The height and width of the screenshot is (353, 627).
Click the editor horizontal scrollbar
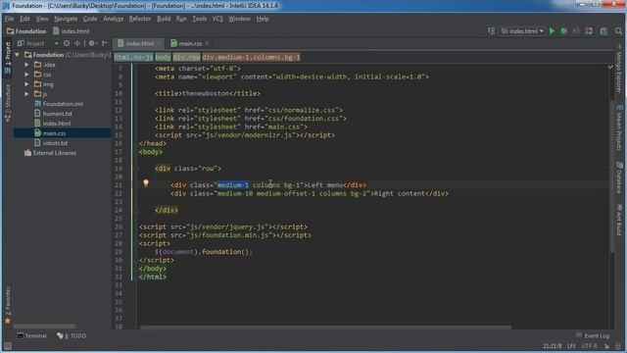(x=325, y=328)
